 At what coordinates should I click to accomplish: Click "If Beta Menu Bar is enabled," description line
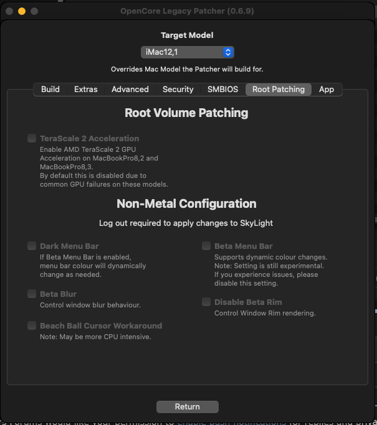pyautogui.click(x=85, y=257)
